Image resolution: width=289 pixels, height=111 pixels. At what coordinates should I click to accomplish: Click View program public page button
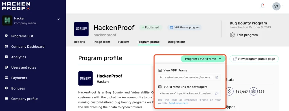pyautogui.click(x=254, y=59)
